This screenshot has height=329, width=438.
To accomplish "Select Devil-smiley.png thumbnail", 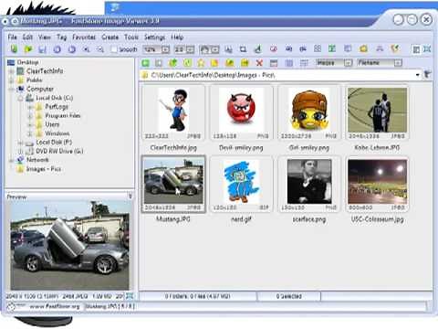I will 241,112.
